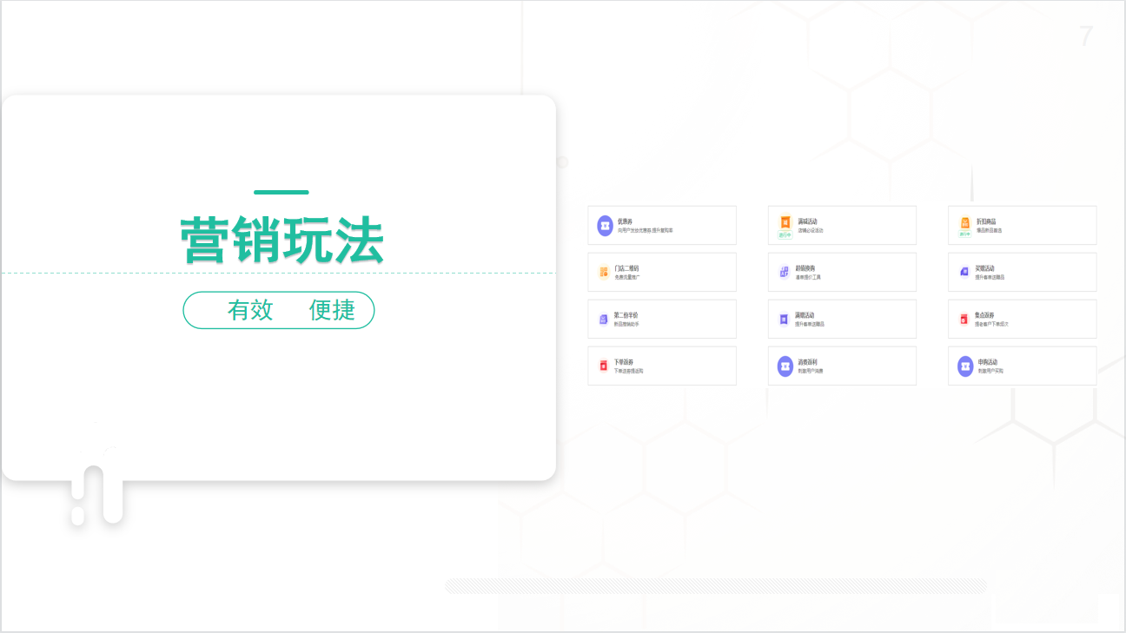Open the 满减活动 feature card
The width and height of the screenshot is (1126, 633).
click(842, 225)
